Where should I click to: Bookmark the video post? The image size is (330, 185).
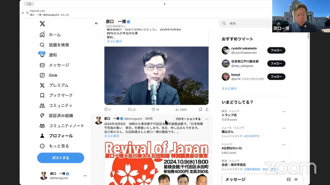(x=200, y=110)
